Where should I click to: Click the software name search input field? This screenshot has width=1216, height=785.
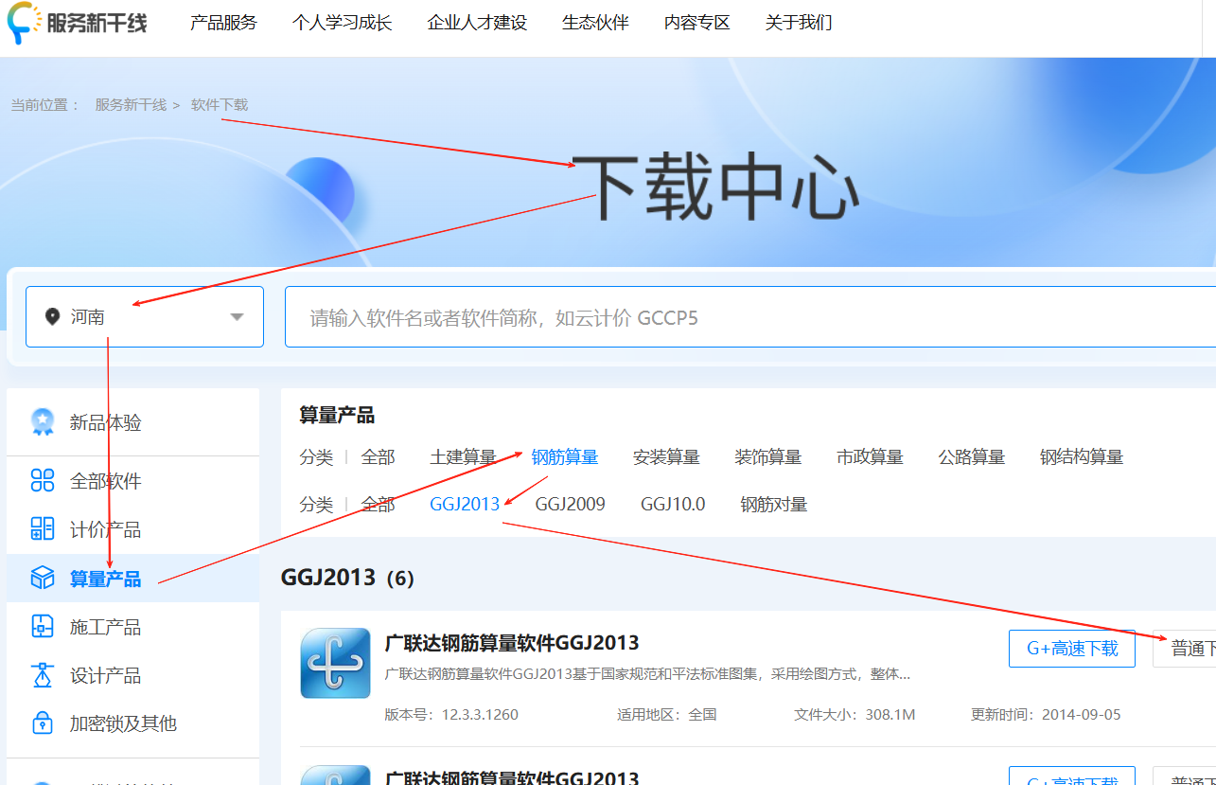[x=750, y=317]
